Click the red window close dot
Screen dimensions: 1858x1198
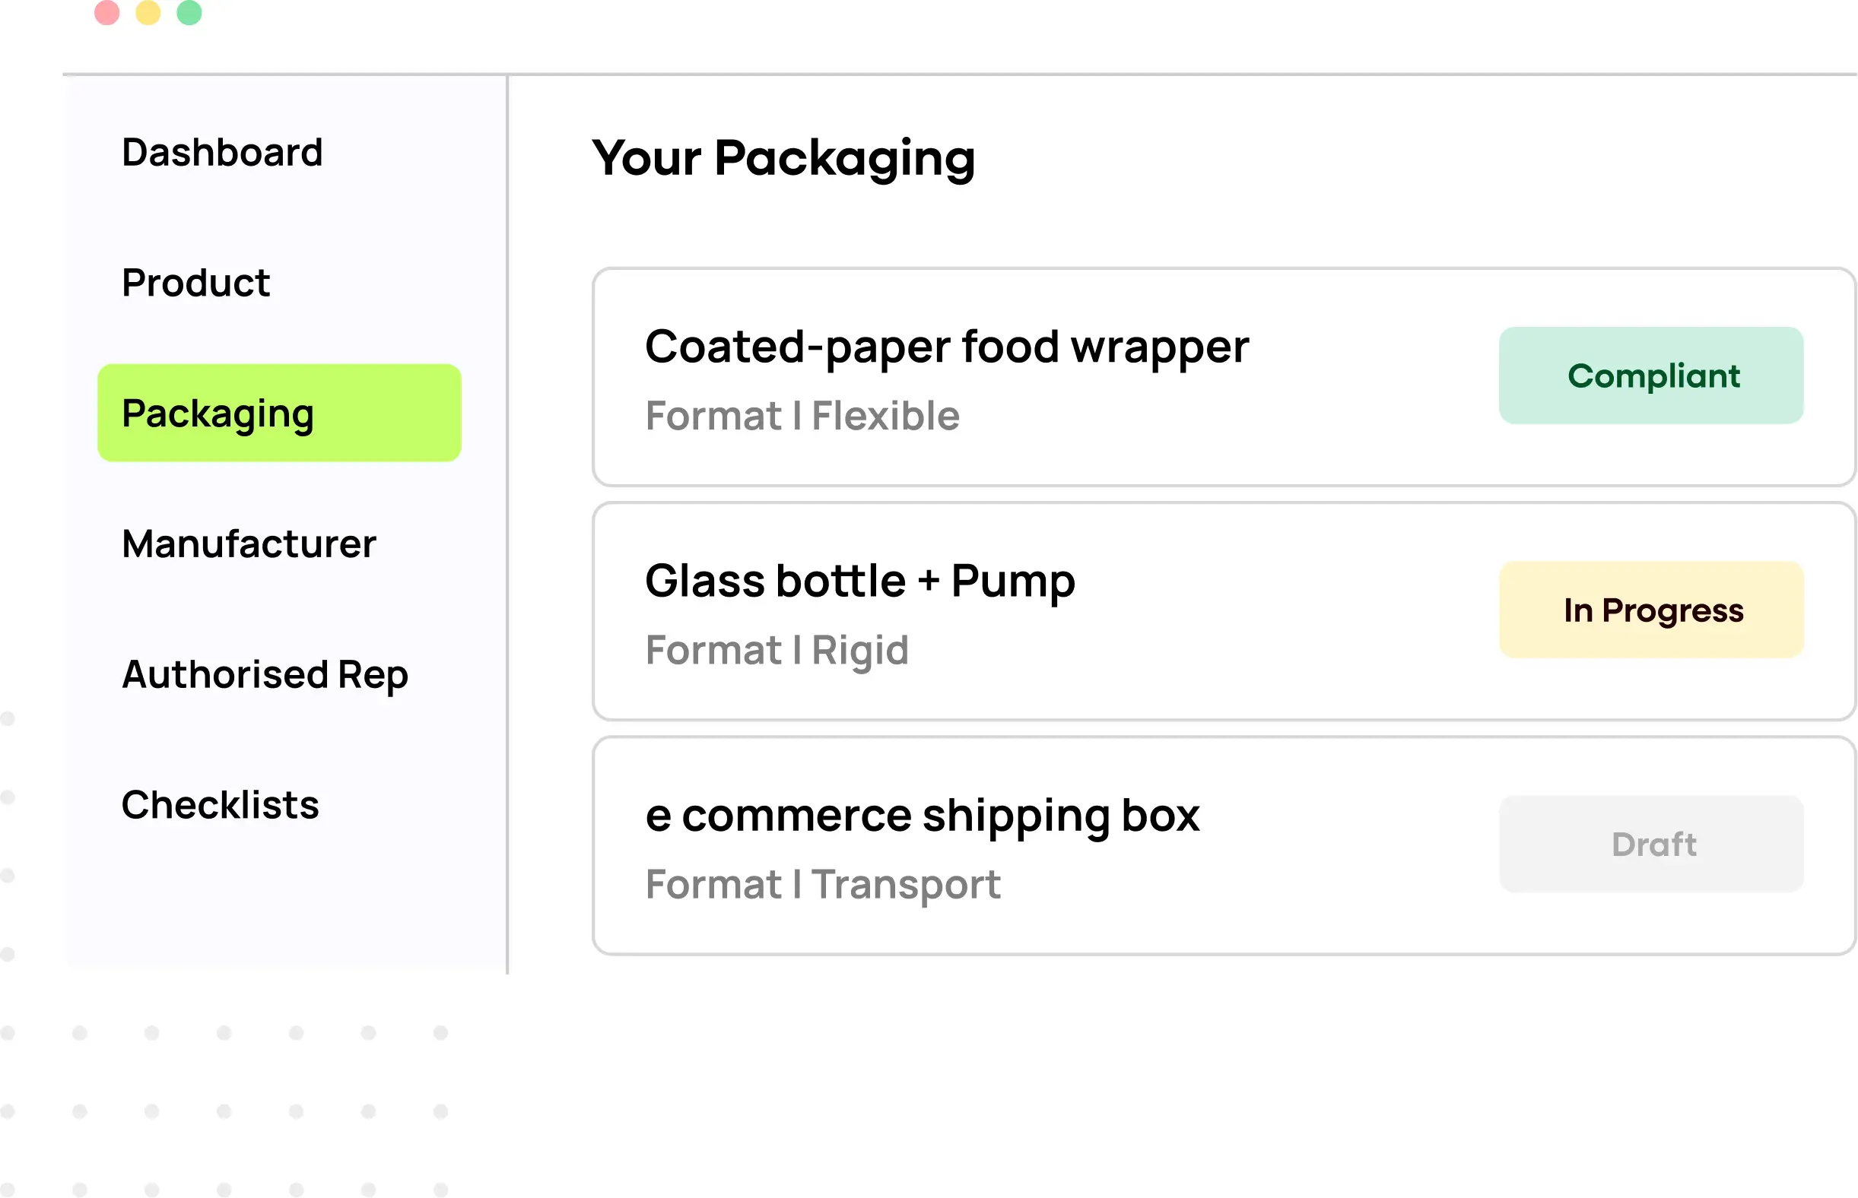pos(106,11)
